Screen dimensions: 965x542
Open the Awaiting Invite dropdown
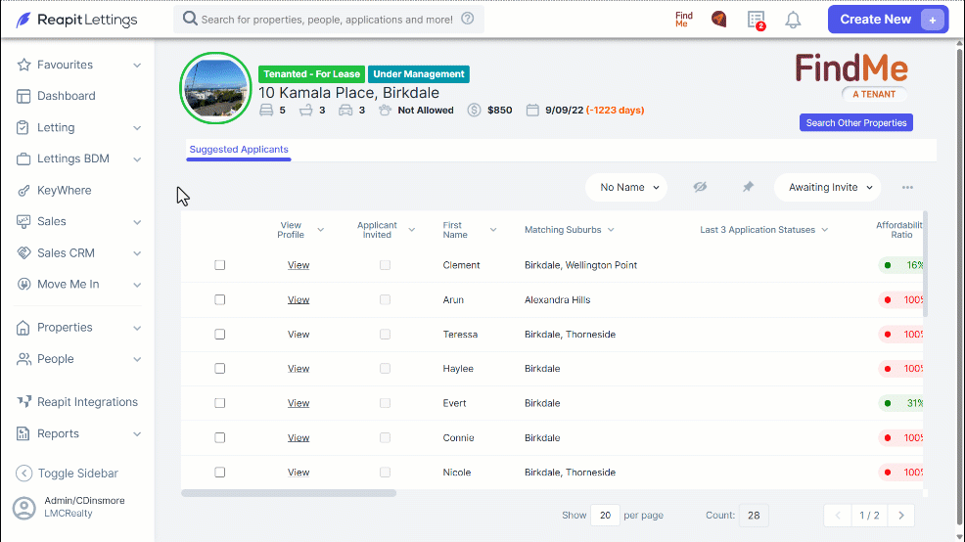[827, 187]
